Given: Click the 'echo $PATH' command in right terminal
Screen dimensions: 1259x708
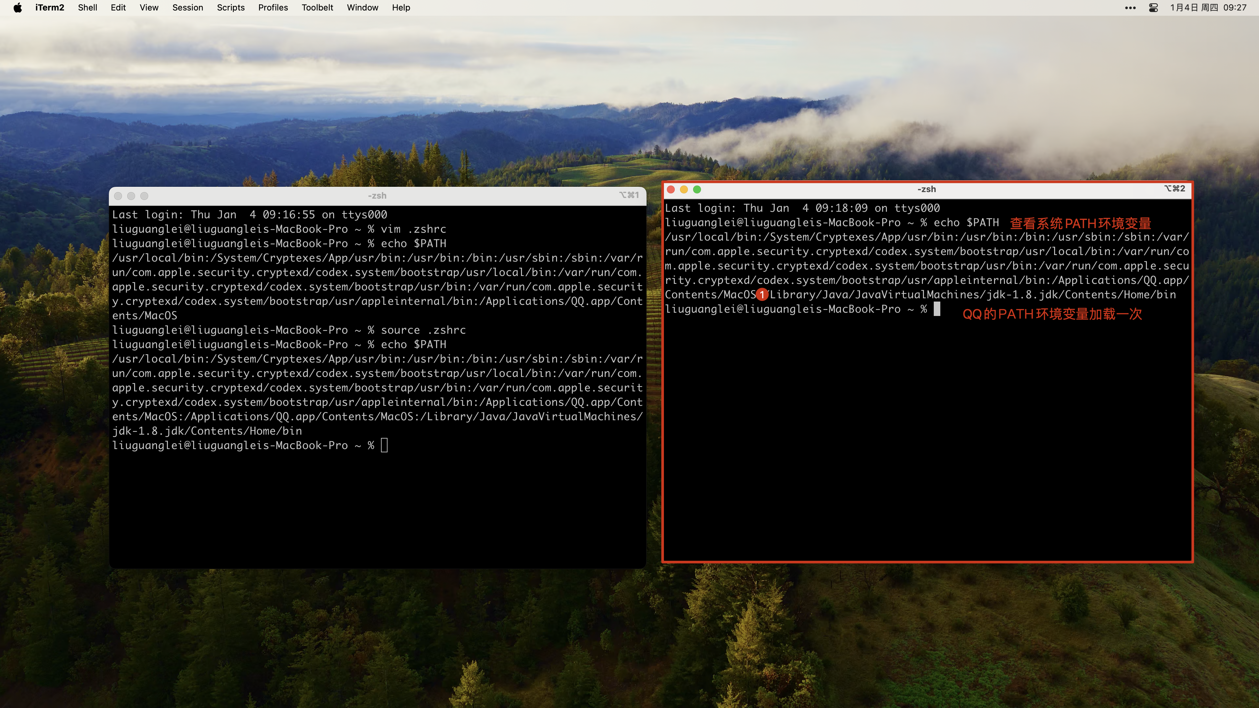Looking at the screenshot, I should [966, 223].
